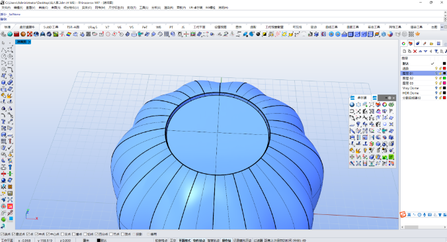Image resolution: width=447 pixels, height=242 pixels.
Task: Open floating 桌尔谟 panel menu arrow
Action: pos(386,98)
